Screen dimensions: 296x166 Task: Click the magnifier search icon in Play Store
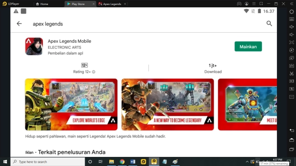(269, 23)
